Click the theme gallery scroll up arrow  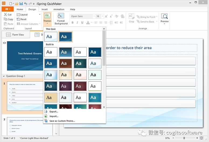click(x=104, y=29)
